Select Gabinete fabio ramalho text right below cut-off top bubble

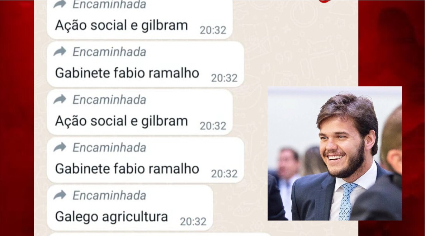(127, 73)
